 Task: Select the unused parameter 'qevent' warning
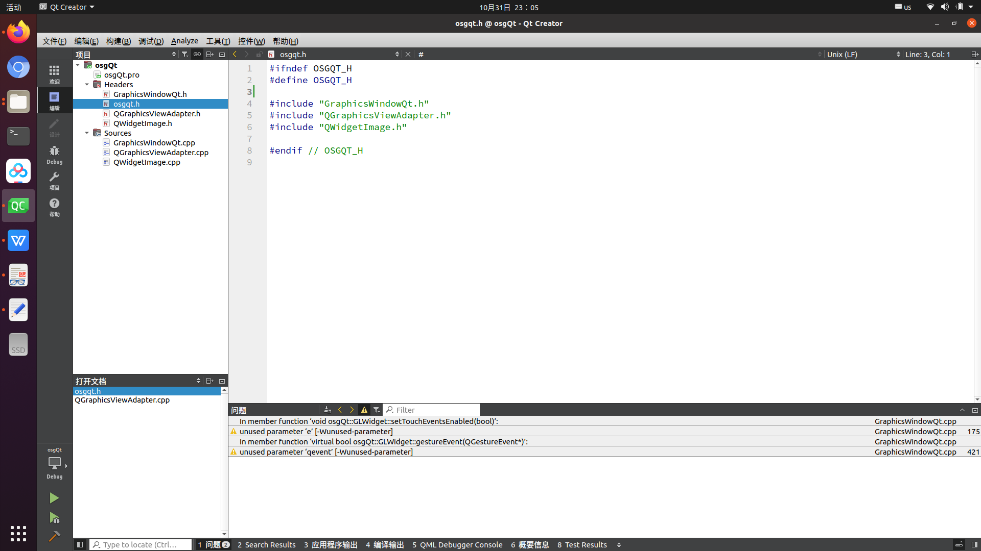click(326, 452)
